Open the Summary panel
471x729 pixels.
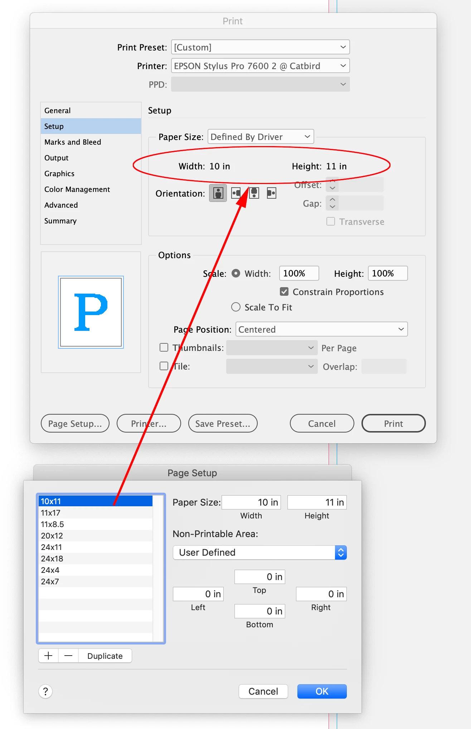[x=91, y=221]
